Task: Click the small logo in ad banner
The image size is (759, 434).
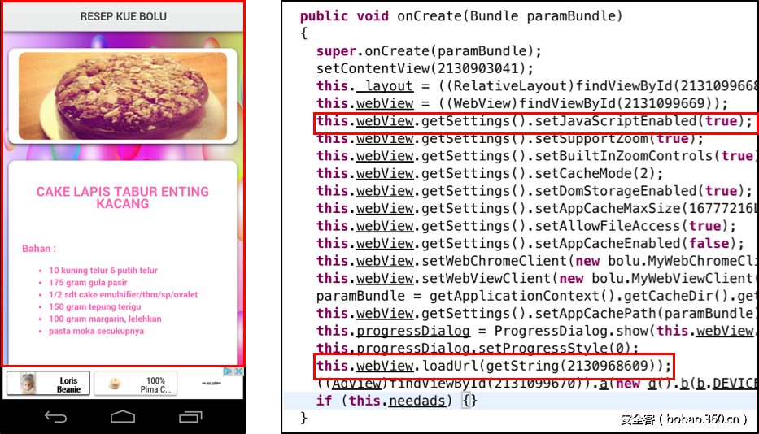Action: coord(211,384)
